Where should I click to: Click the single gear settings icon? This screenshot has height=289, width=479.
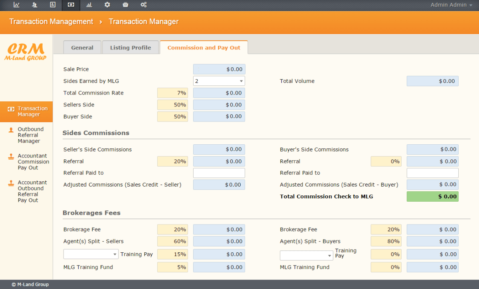point(107,5)
